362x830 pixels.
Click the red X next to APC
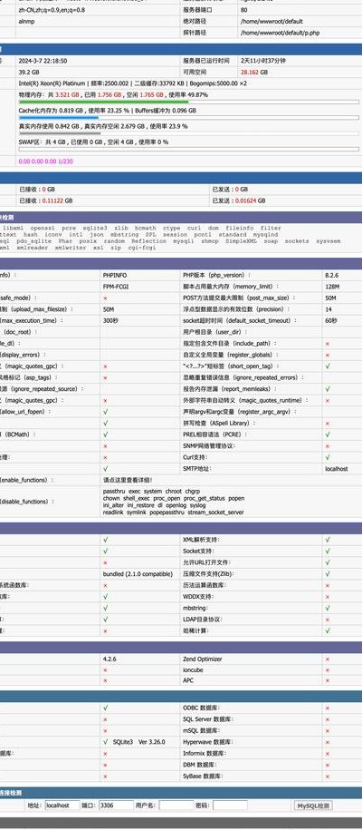pyautogui.click(x=328, y=680)
